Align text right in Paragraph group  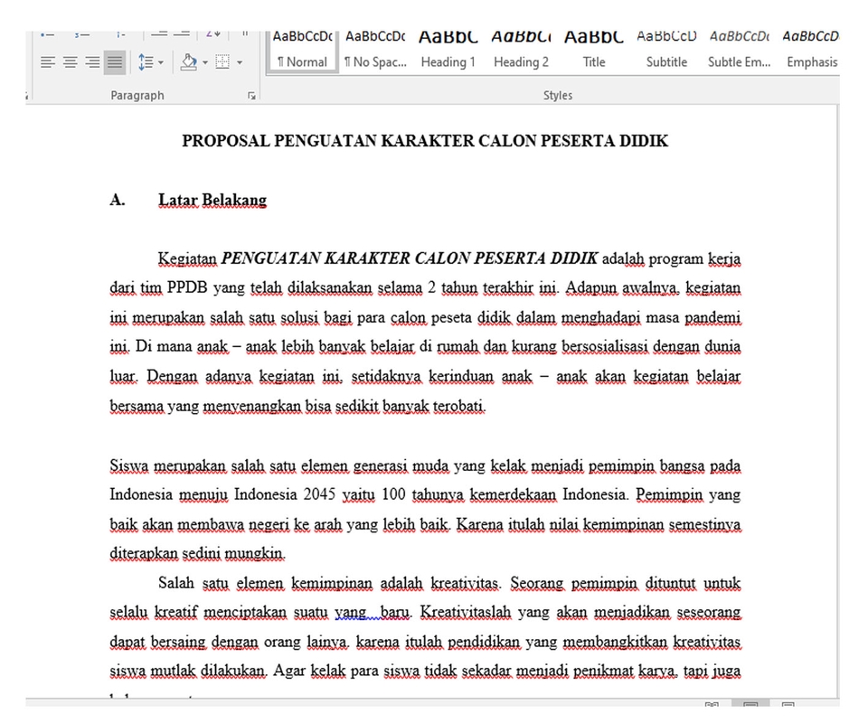(92, 62)
